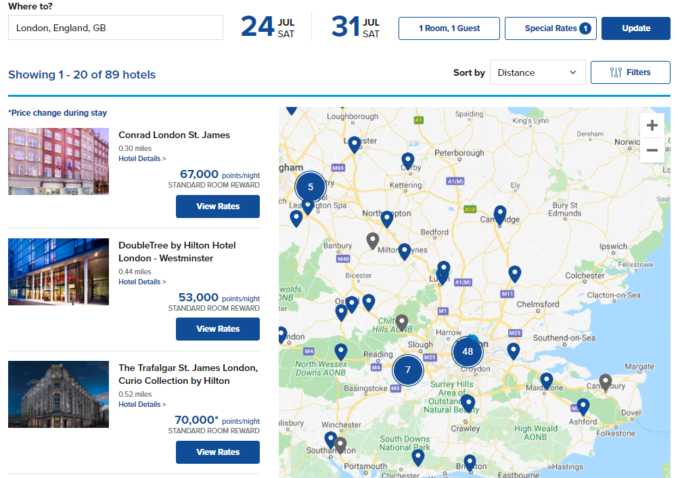Select the blue map pin above Ashford

(583, 407)
